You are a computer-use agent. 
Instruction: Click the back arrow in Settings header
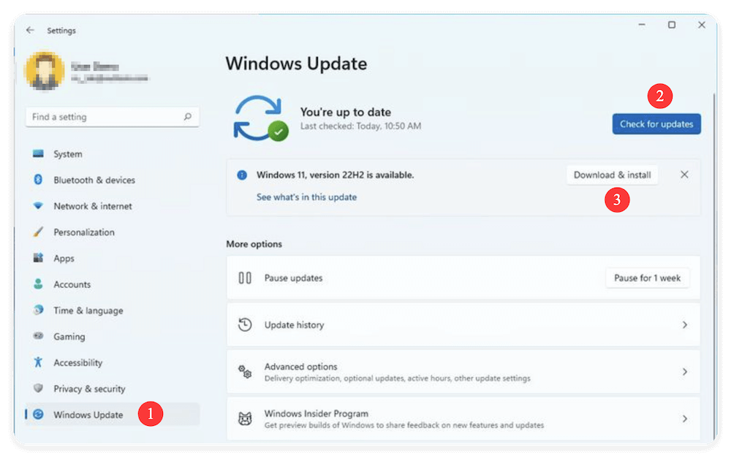tap(30, 31)
